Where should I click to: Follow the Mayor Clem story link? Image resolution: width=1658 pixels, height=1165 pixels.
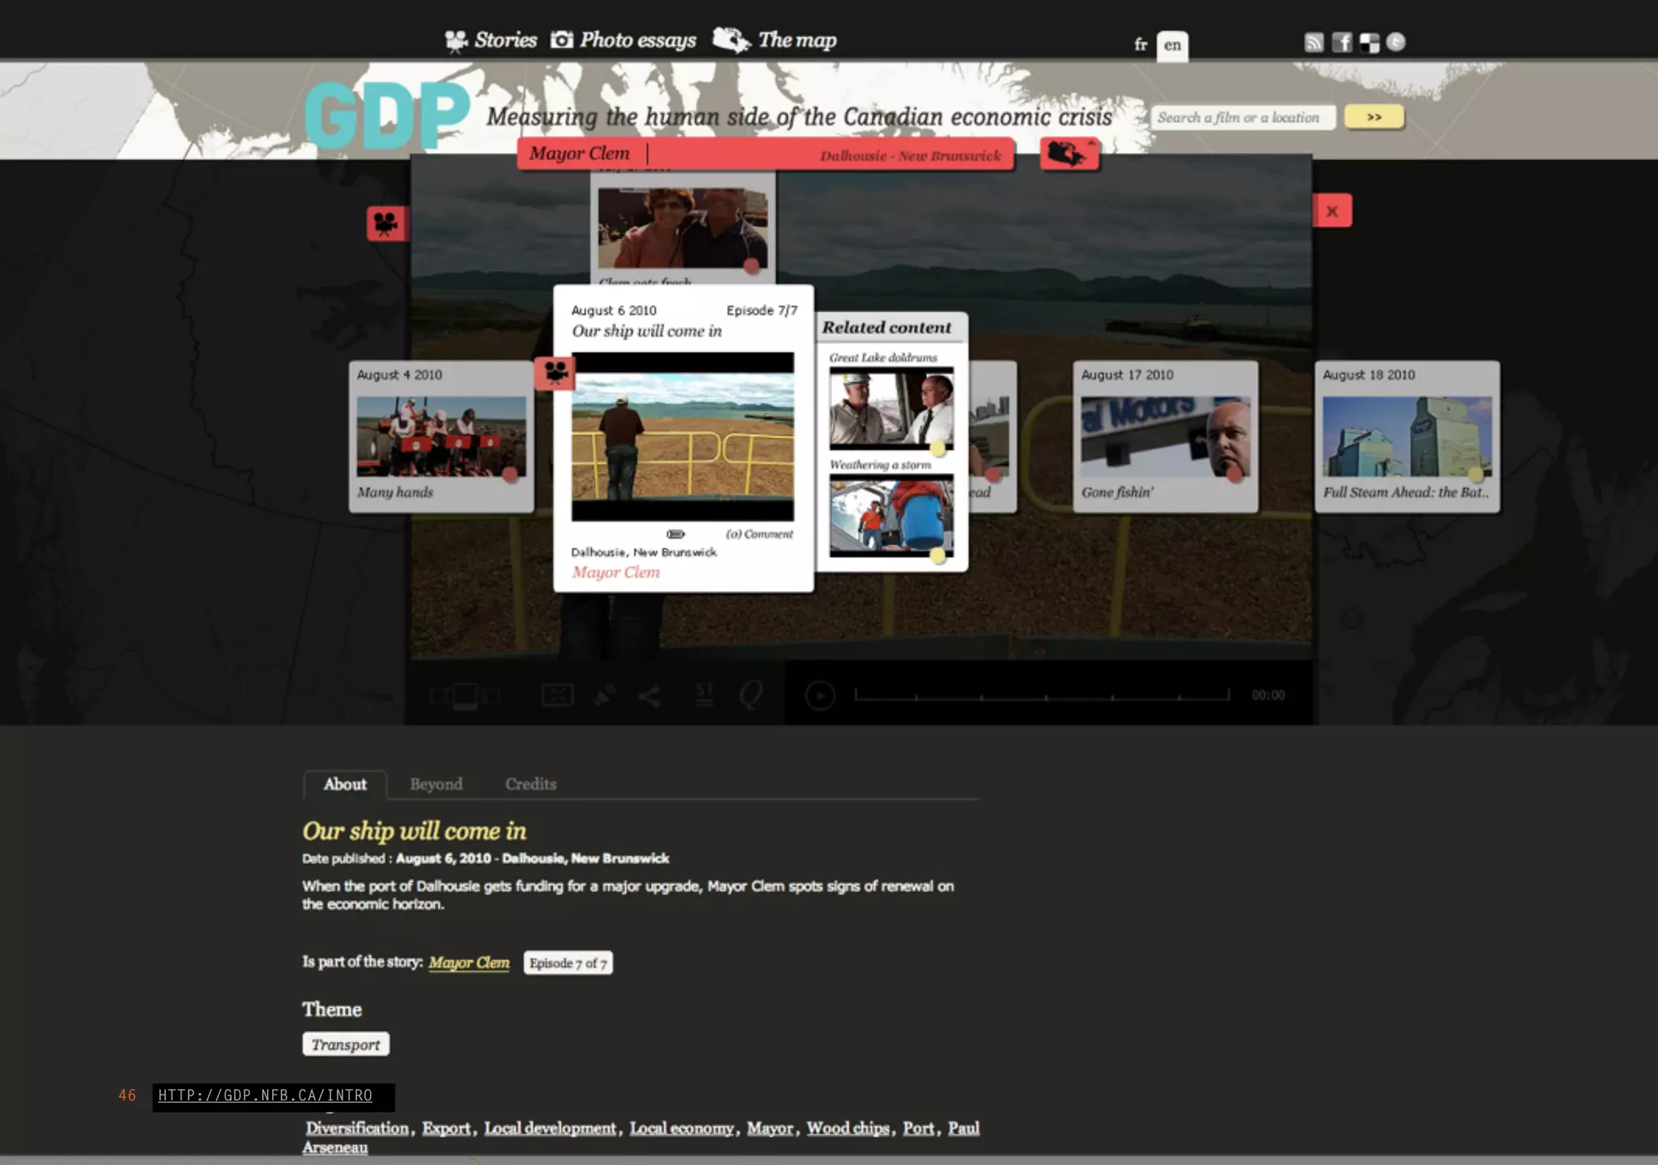coord(469,963)
